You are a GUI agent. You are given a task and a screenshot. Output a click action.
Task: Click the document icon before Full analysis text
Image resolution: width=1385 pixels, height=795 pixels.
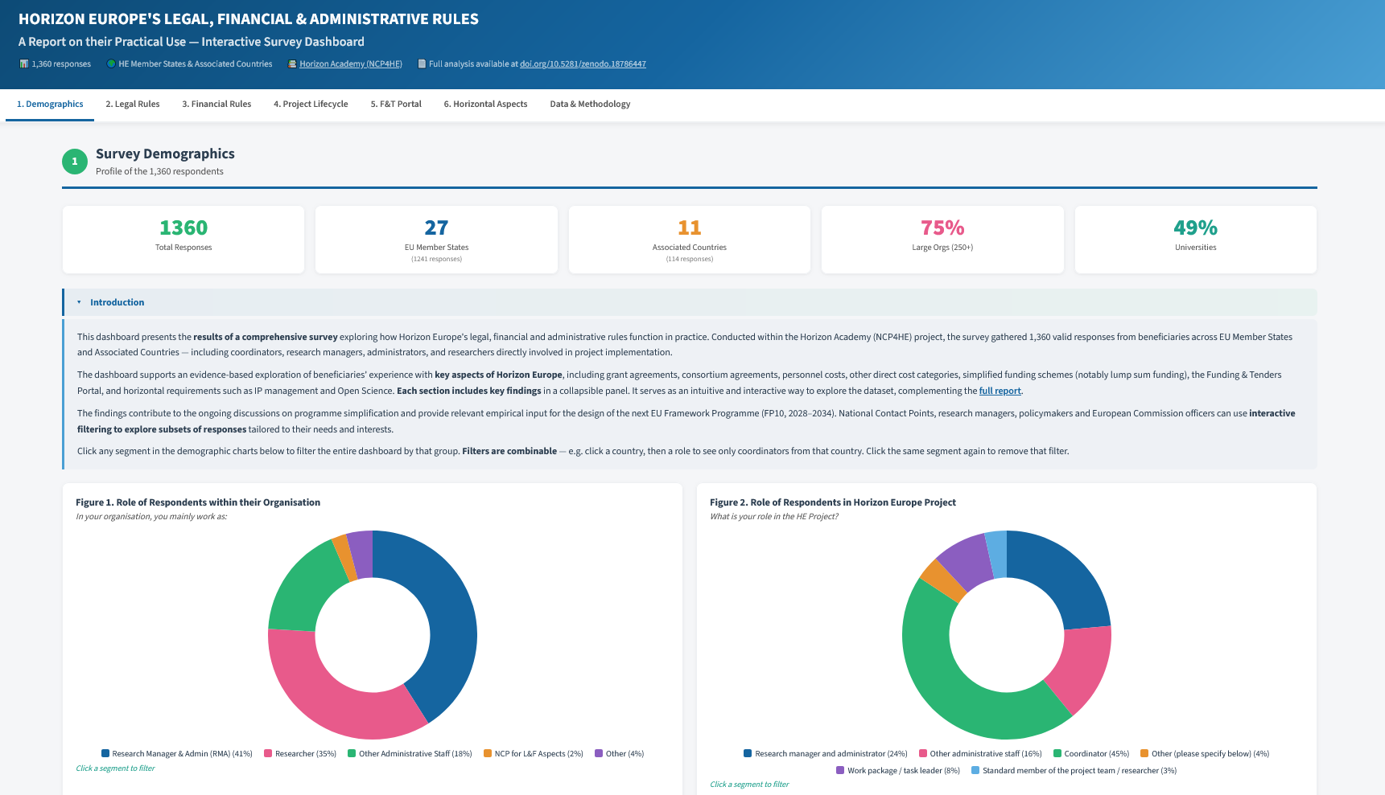[x=422, y=64]
